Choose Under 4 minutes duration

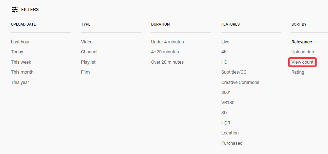click(x=167, y=42)
